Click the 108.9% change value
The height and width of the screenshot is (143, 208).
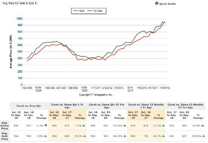click(x=196, y=136)
